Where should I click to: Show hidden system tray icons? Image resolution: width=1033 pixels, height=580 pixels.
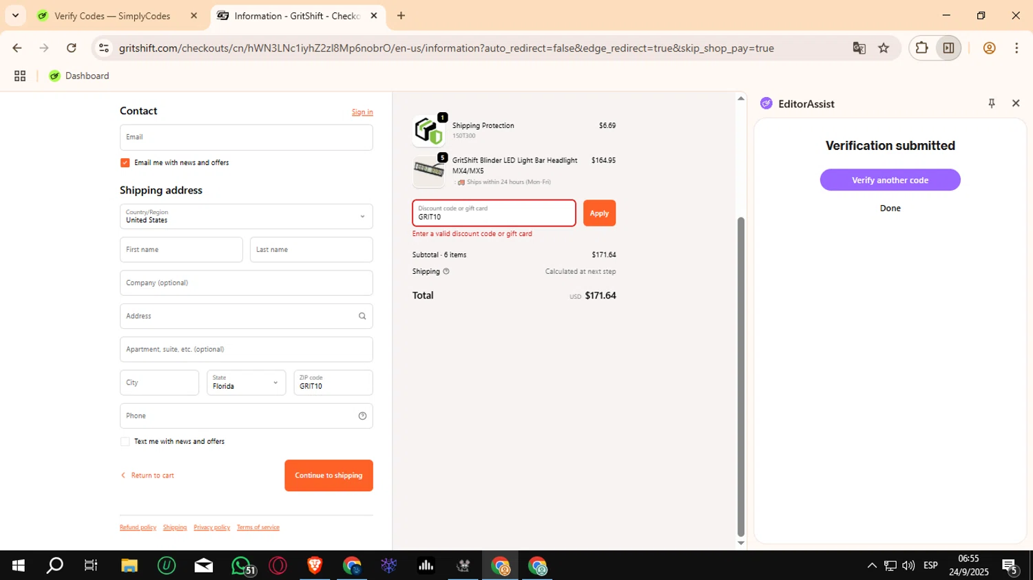pyautogui.click(x=872, y=566)
